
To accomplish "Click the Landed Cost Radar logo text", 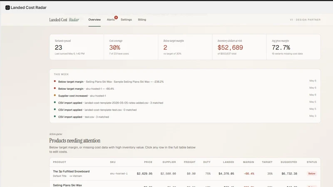I will pyautogui.click(x=64, y=20).
